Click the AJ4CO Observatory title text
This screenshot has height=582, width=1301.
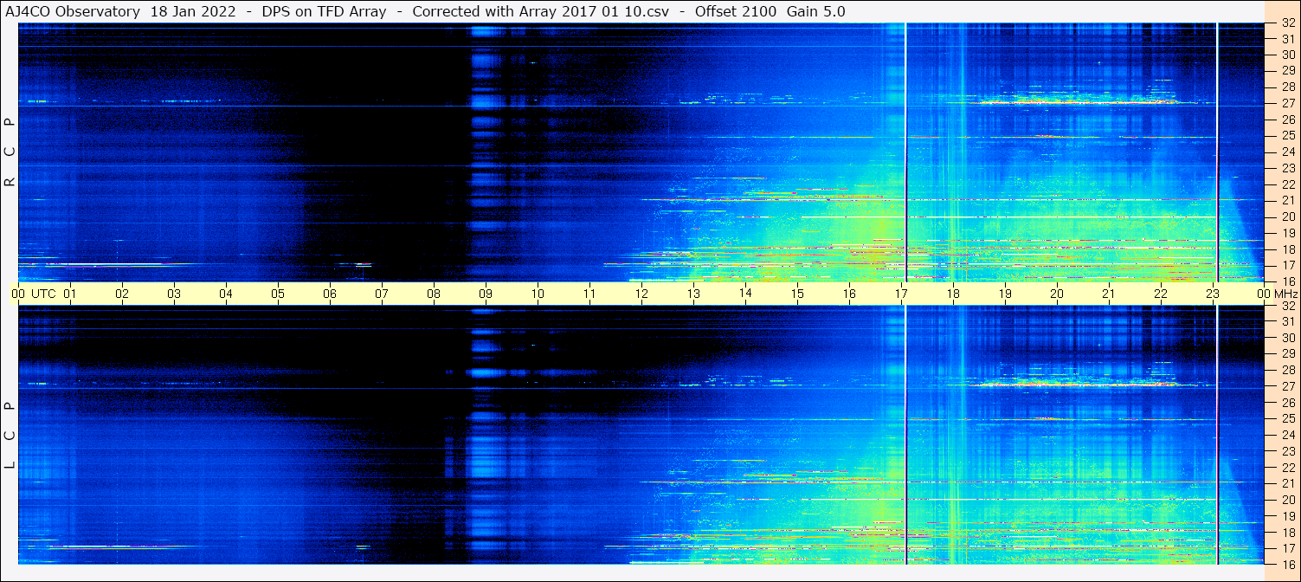72,11
